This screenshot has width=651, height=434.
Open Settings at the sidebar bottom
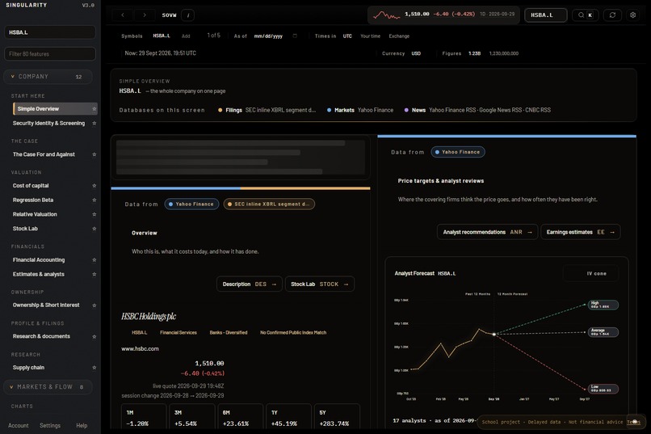click(50, 426)
